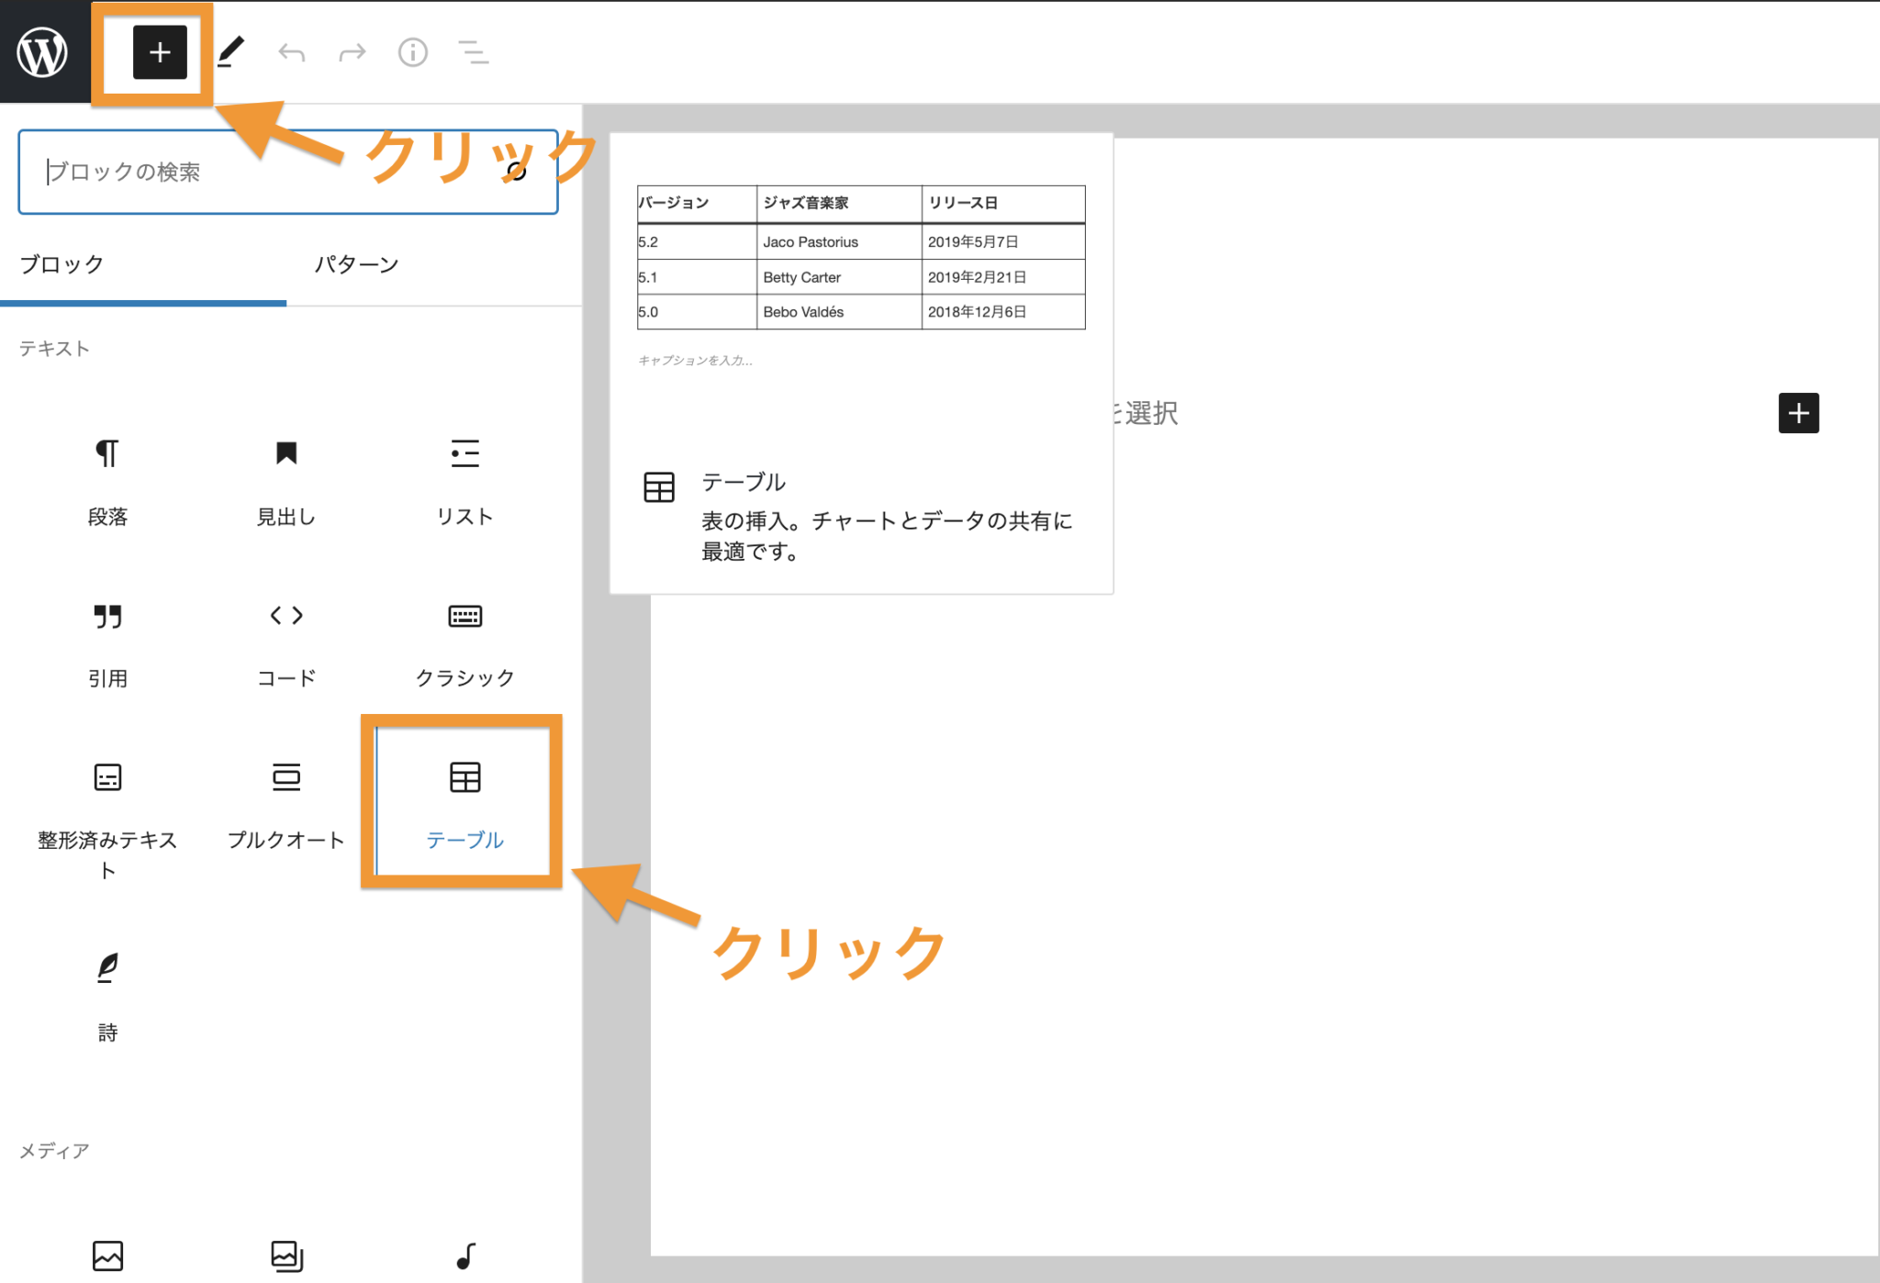Viewport: 1880px width, 1283px height.
Task: Click the WordPress logo button
Action: tap(43, 51)
